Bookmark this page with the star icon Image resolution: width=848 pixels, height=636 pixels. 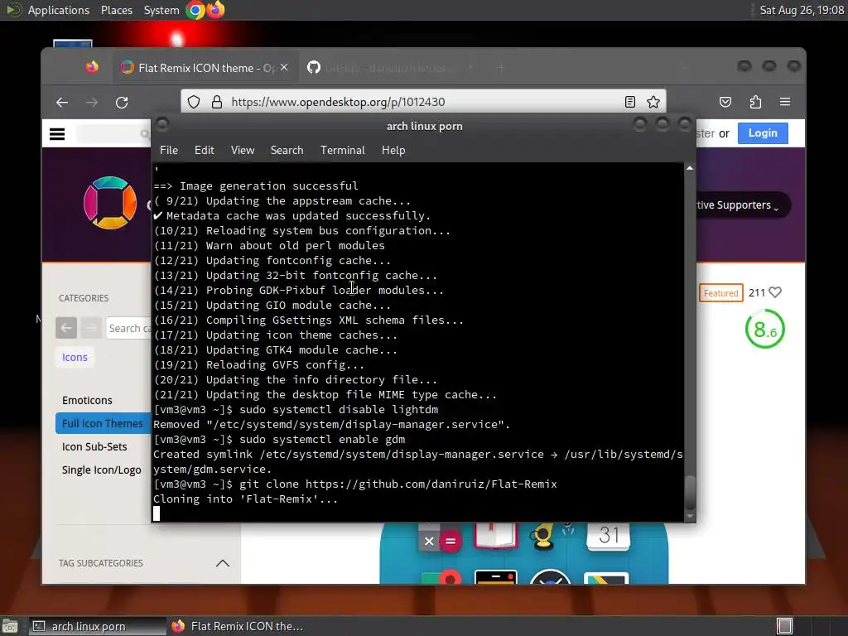click(x=653, y=102)
